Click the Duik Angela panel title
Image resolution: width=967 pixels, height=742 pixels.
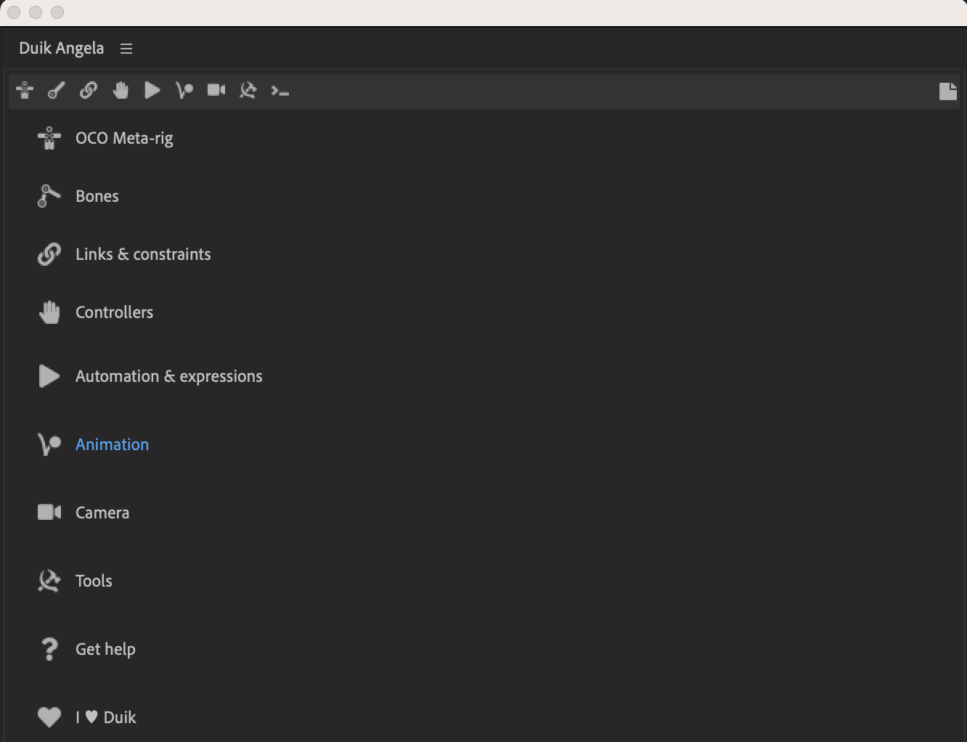coord(62,48)
